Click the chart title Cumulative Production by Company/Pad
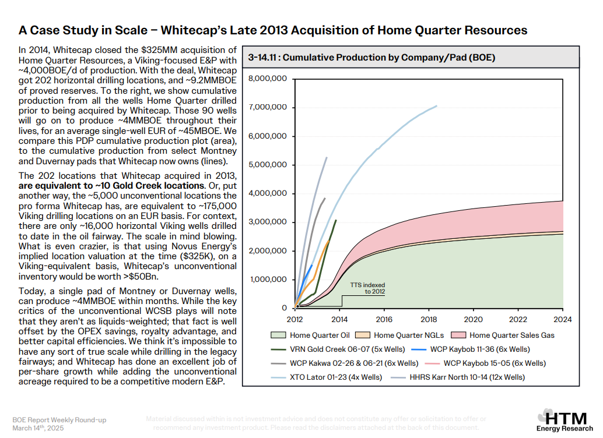The image size is (603, 438). pyautogui.click(x=371, y=58)
